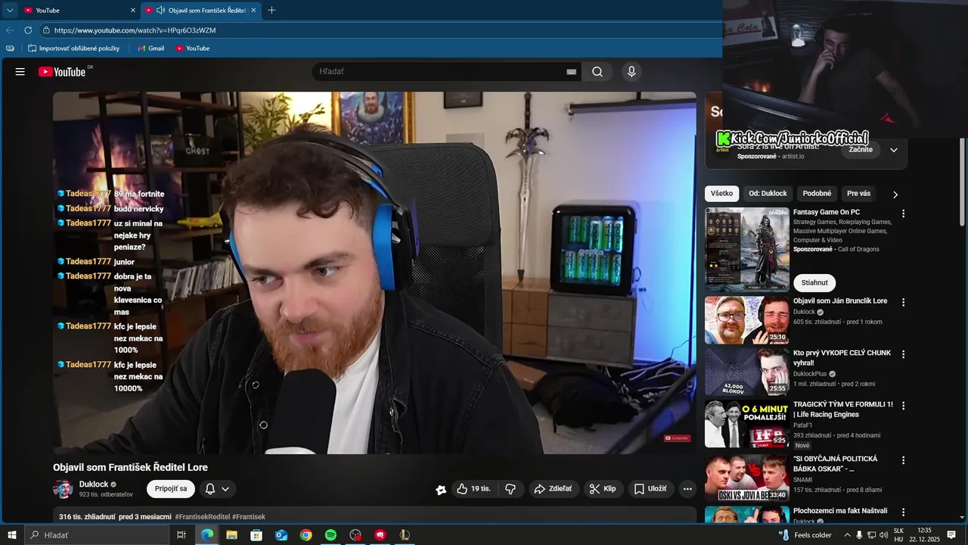Viewport: 968px width, 545px height.
Task: Open more options for POLITICKÁ BÁBKA OSKAR video
Action: (x=903, y=460)
